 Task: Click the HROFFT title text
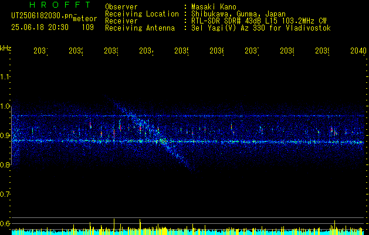coord(60,5)
